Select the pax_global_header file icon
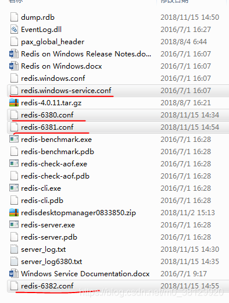The height and width of the screenshot is (303, 229). (x=14, y=42)
